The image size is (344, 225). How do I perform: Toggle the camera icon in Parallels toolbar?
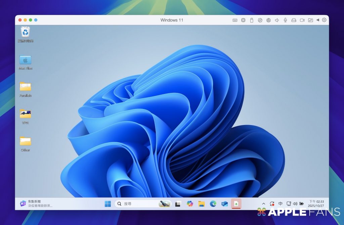pos(302,20)
